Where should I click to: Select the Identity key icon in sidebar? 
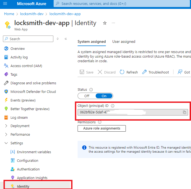[x=13, y=186]
